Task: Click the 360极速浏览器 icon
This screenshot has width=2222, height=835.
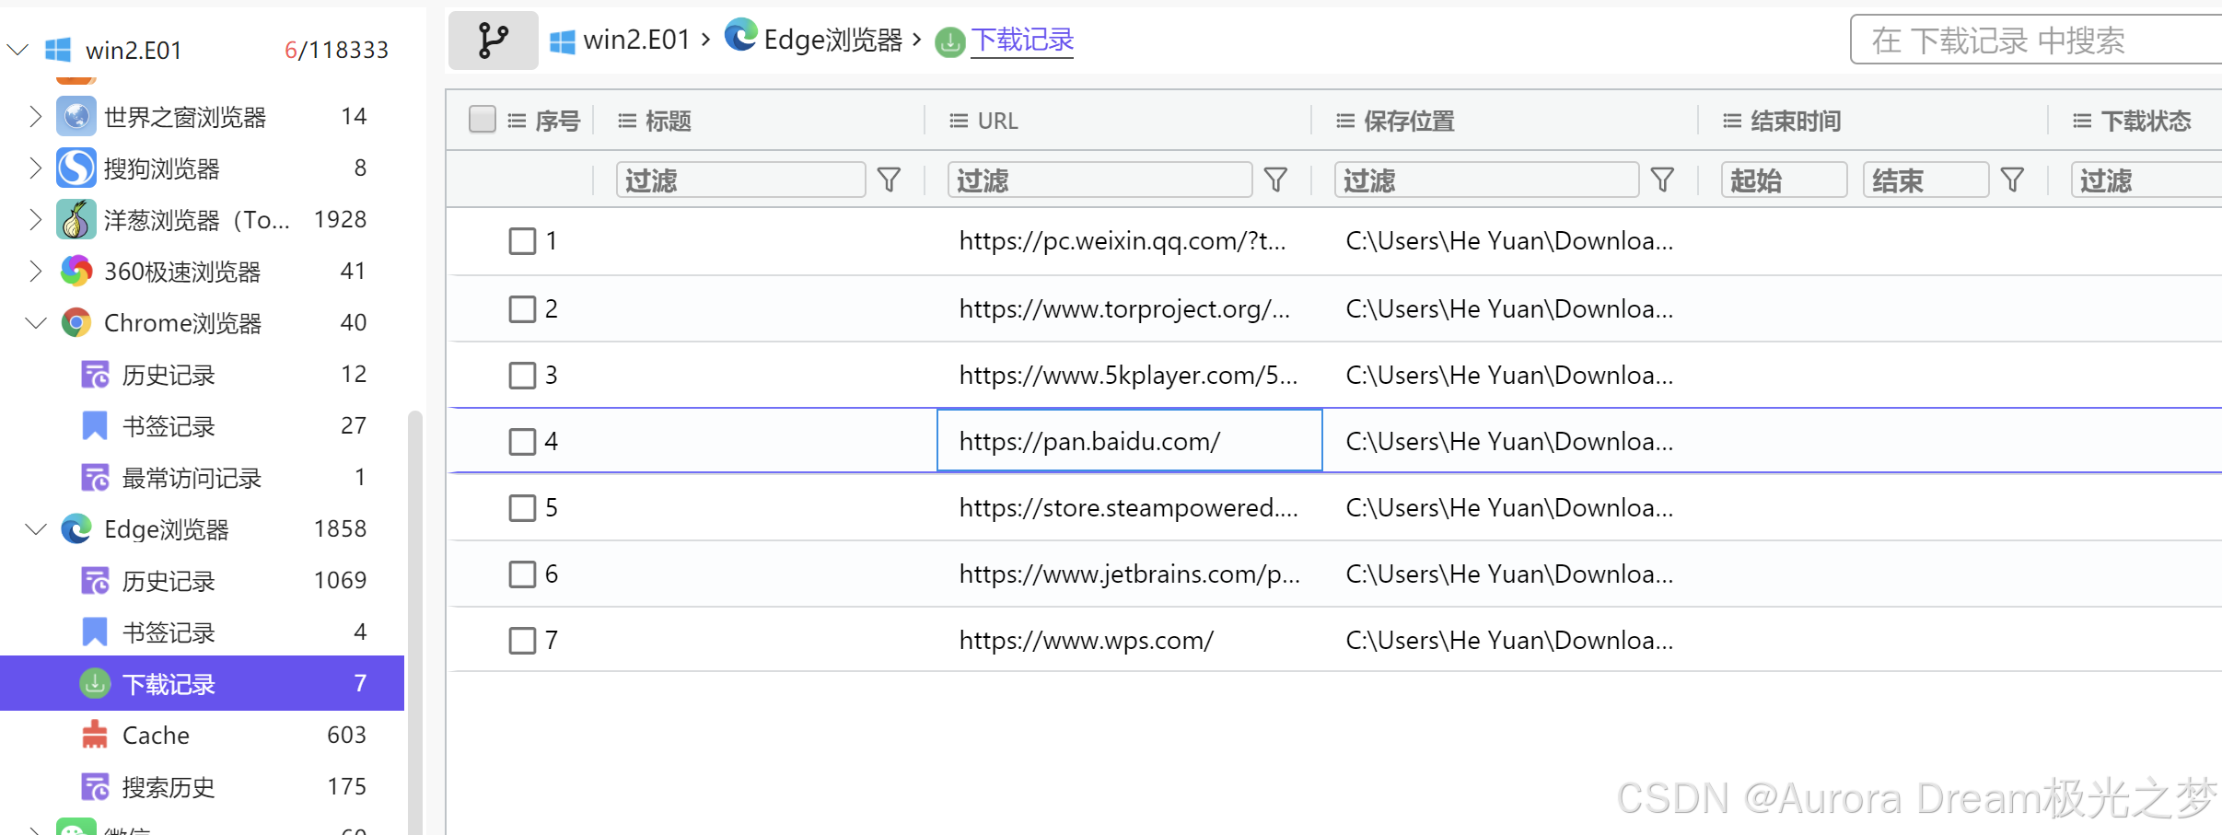Action: (76, 271)
